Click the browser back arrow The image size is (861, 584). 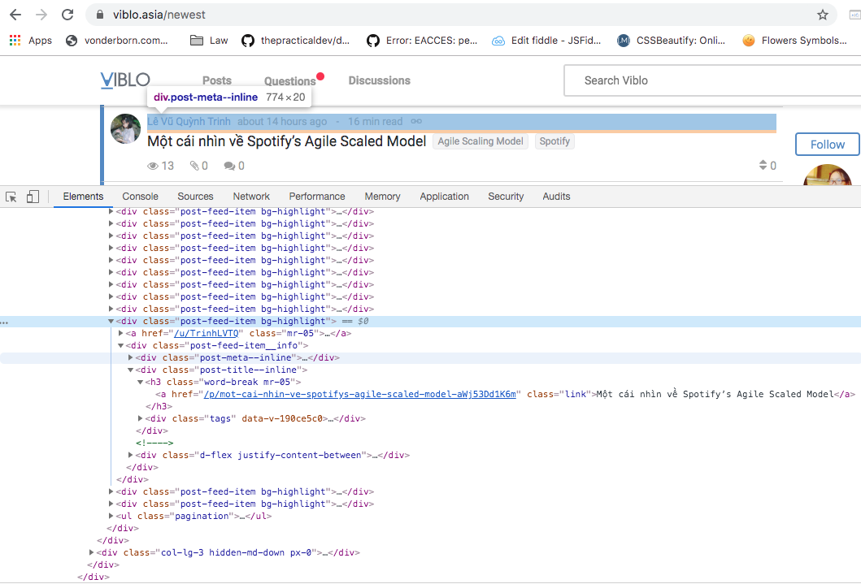[x=15, y=15]
